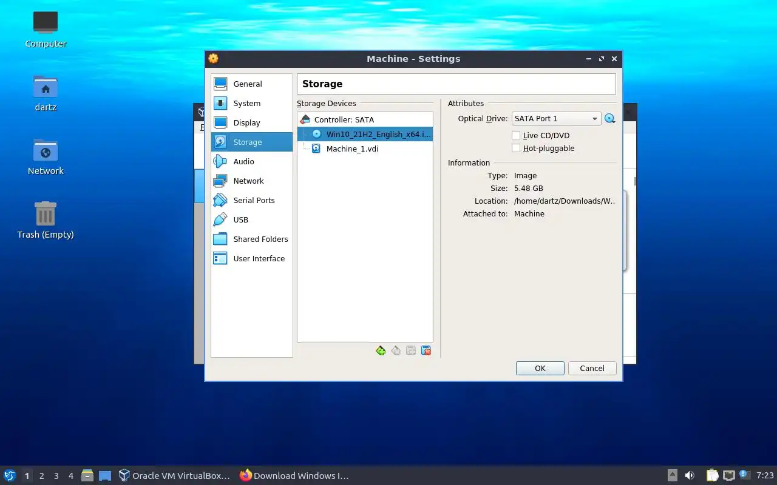The height and width of the screenshot is (485, 777).
Task: Open the Optical Drive SATA Port dropdown
Action: [556, 119]
